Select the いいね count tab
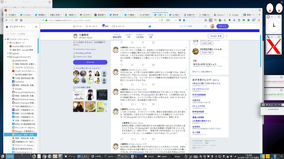 click(x=150, y=36)
